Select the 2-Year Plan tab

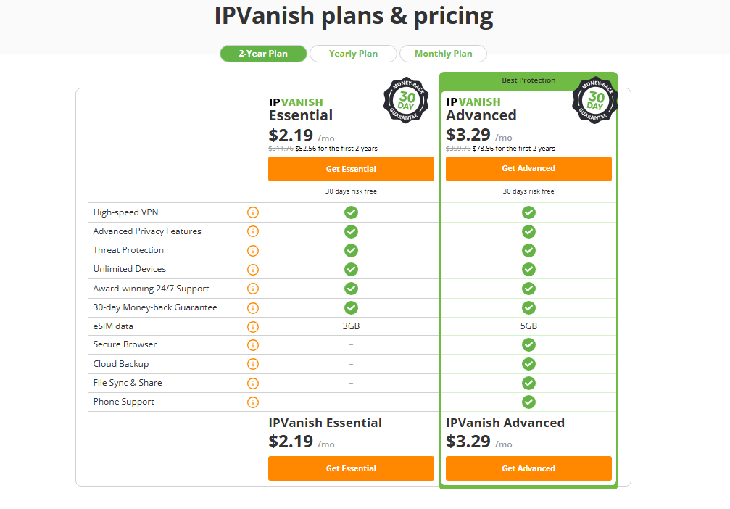(263, 54)
